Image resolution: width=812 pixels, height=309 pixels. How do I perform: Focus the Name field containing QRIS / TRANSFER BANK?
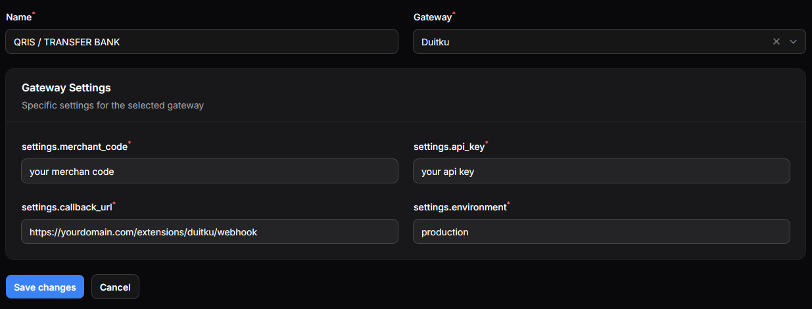pyautogui.click(x=202, y=41)
